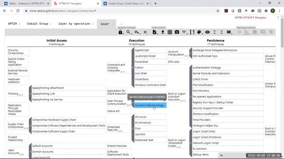Open the technique search tool
Viewport: 284px width, 159px height.
coord(128,32)
